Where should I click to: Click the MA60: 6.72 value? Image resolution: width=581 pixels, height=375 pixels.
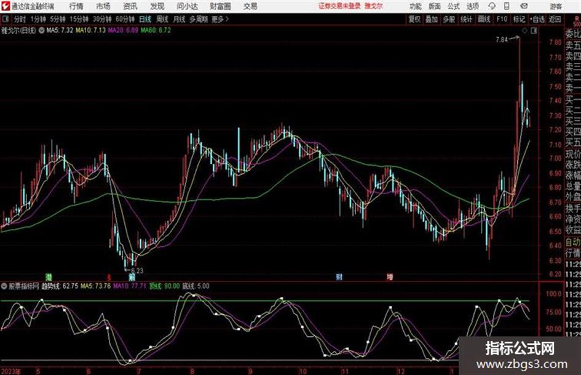pos(156,30)
